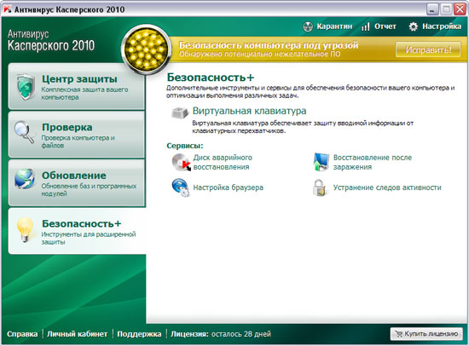This screenshot has width=469, height=346.
Task: Click the Купить лицензию button
Action: point(426,334)
